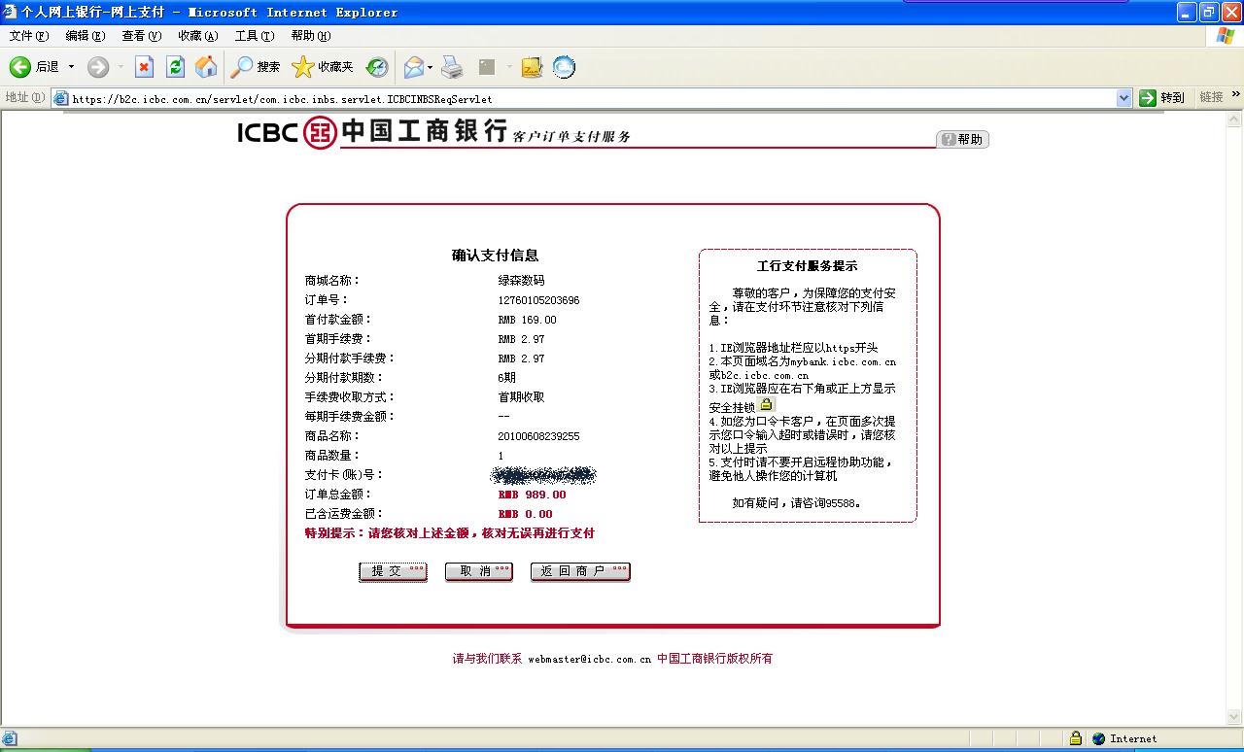The height and width of the screenshot is (752, 1244).
Task: Print the page with printer icon
Action: tap(452, 67)
